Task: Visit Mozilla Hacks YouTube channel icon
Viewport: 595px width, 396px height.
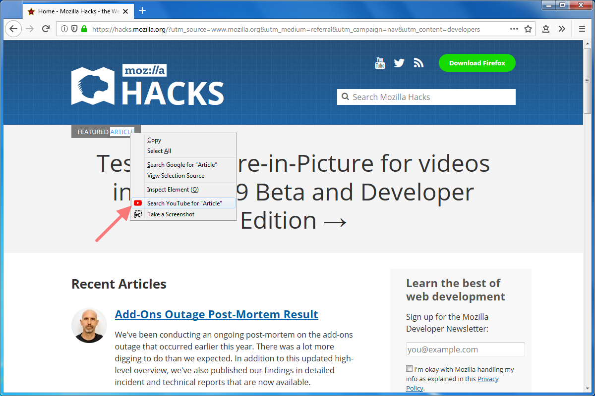Action: (x=380, y=63)
